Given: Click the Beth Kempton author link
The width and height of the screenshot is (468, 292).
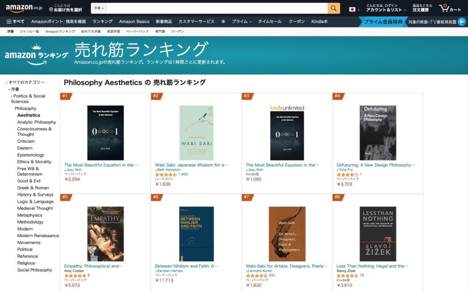Looking at the screenshot, I should [x=169, y=170].
